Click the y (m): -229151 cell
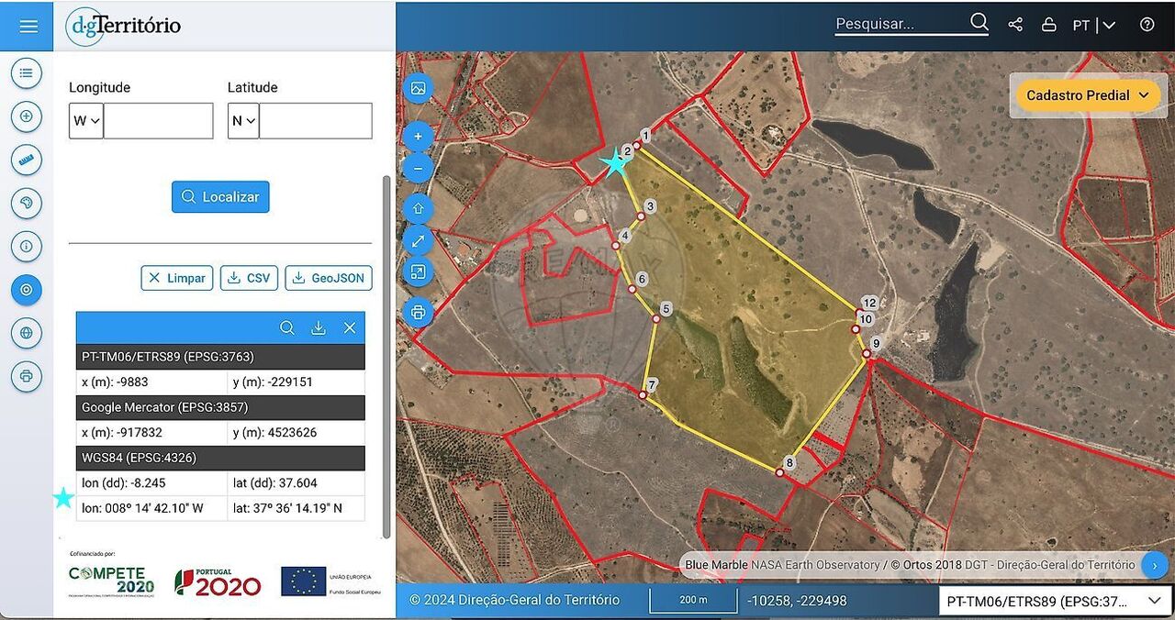 coord(296,382)
